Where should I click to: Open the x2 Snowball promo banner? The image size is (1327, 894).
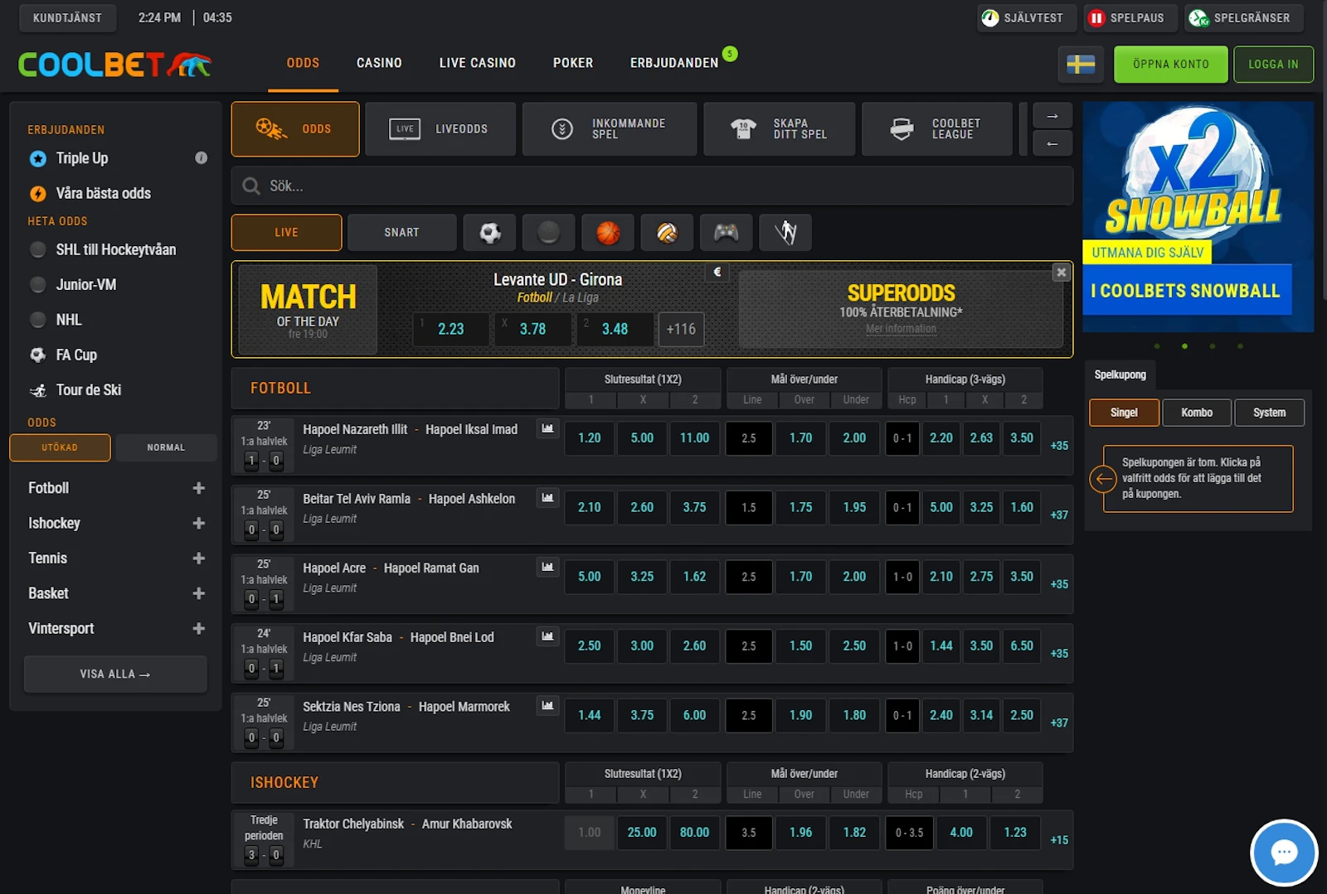[x=1198, y=217]
